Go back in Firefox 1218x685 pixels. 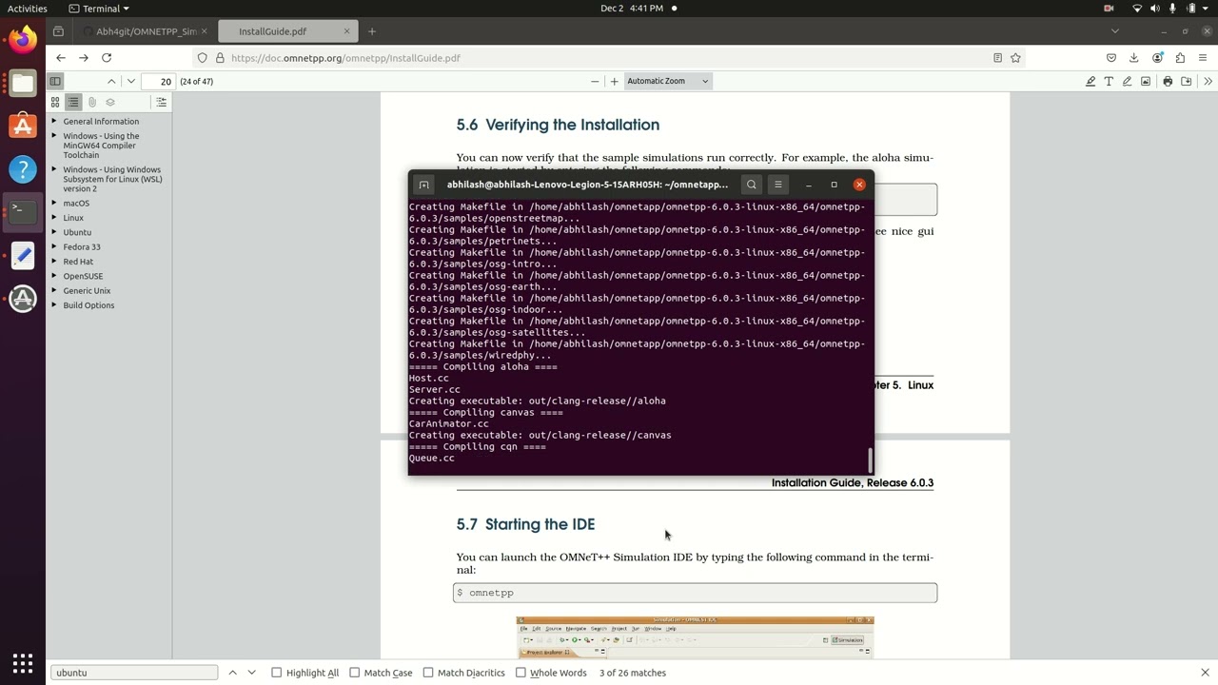(x=61, y=58)
